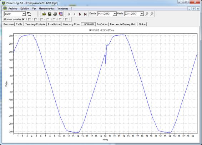Click the print icon in toolbar

tap(55, 14)
